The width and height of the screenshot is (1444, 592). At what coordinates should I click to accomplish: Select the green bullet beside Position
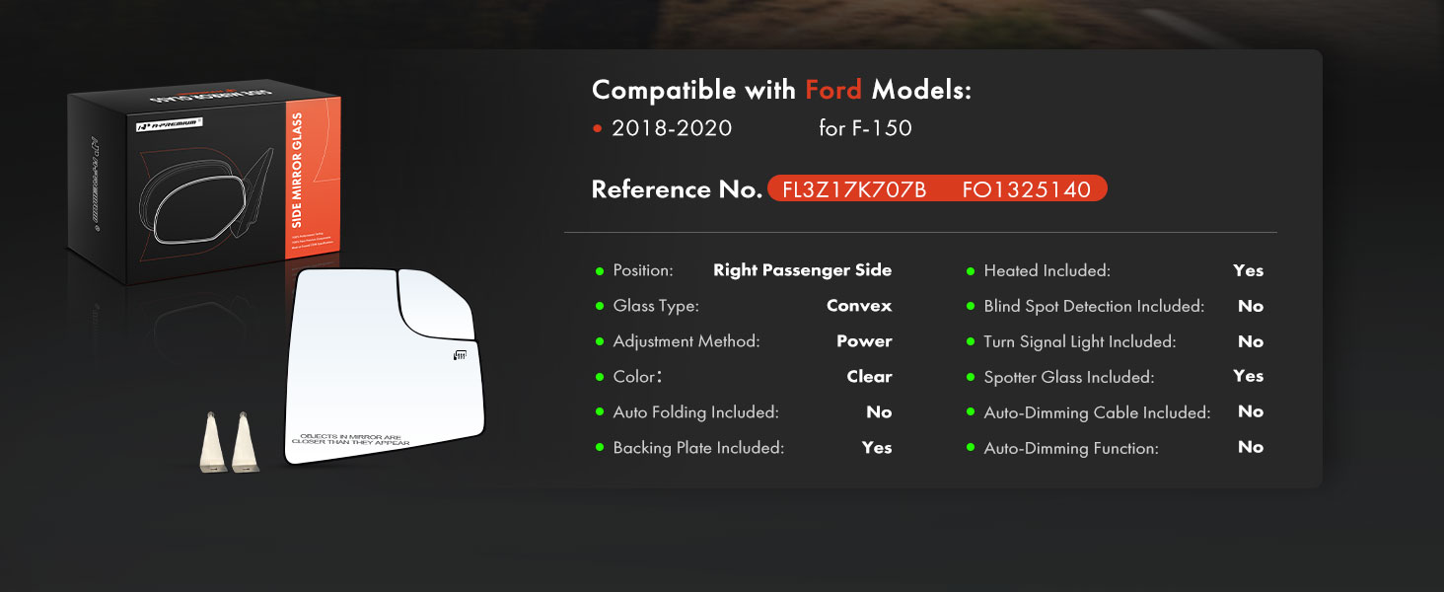point(600,270)
